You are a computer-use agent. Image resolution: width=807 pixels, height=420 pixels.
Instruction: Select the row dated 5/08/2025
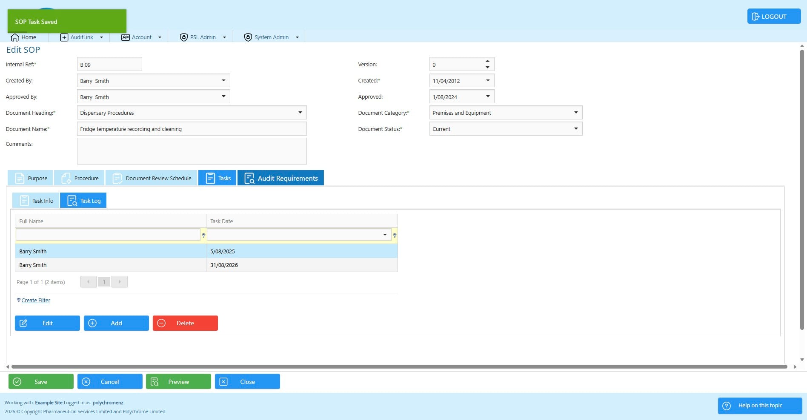pos(206,251)
